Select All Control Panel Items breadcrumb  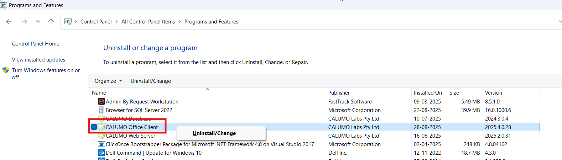[148, 22]
